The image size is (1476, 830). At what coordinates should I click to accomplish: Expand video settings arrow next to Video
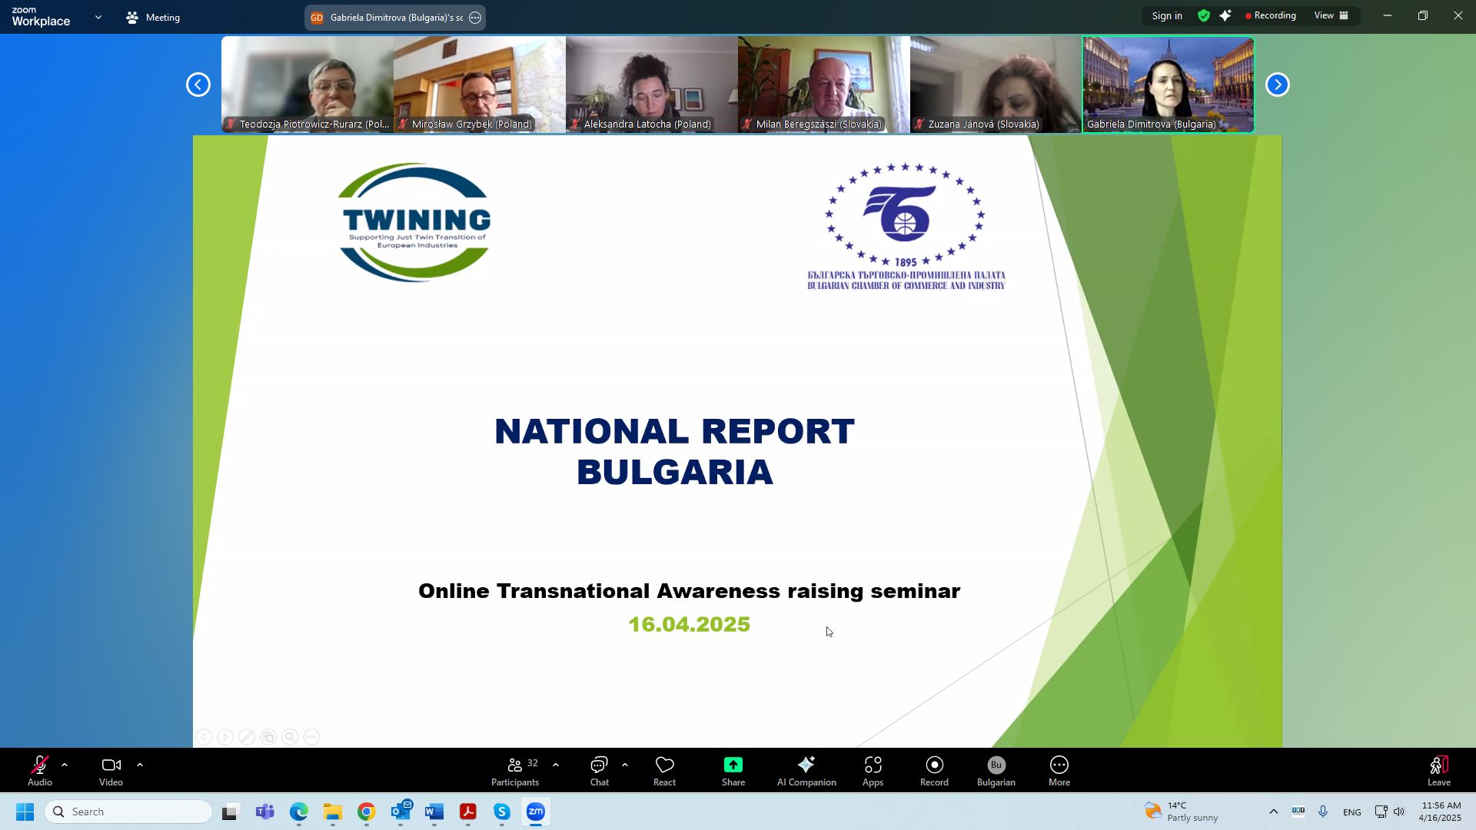click(140, 765)
